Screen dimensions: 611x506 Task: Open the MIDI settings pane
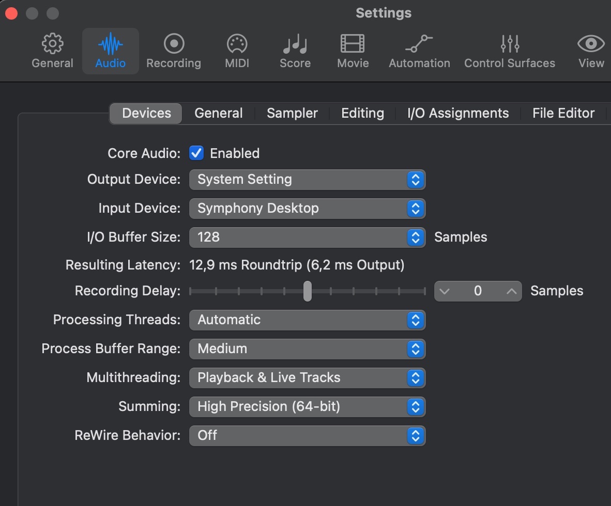click(237, 45)
